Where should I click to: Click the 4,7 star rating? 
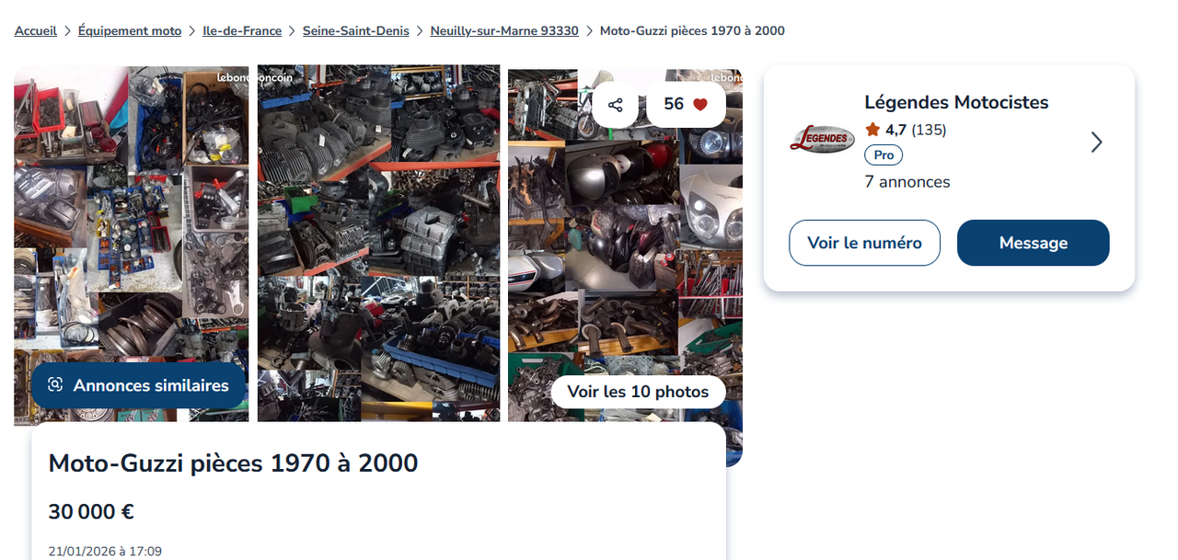886,130
